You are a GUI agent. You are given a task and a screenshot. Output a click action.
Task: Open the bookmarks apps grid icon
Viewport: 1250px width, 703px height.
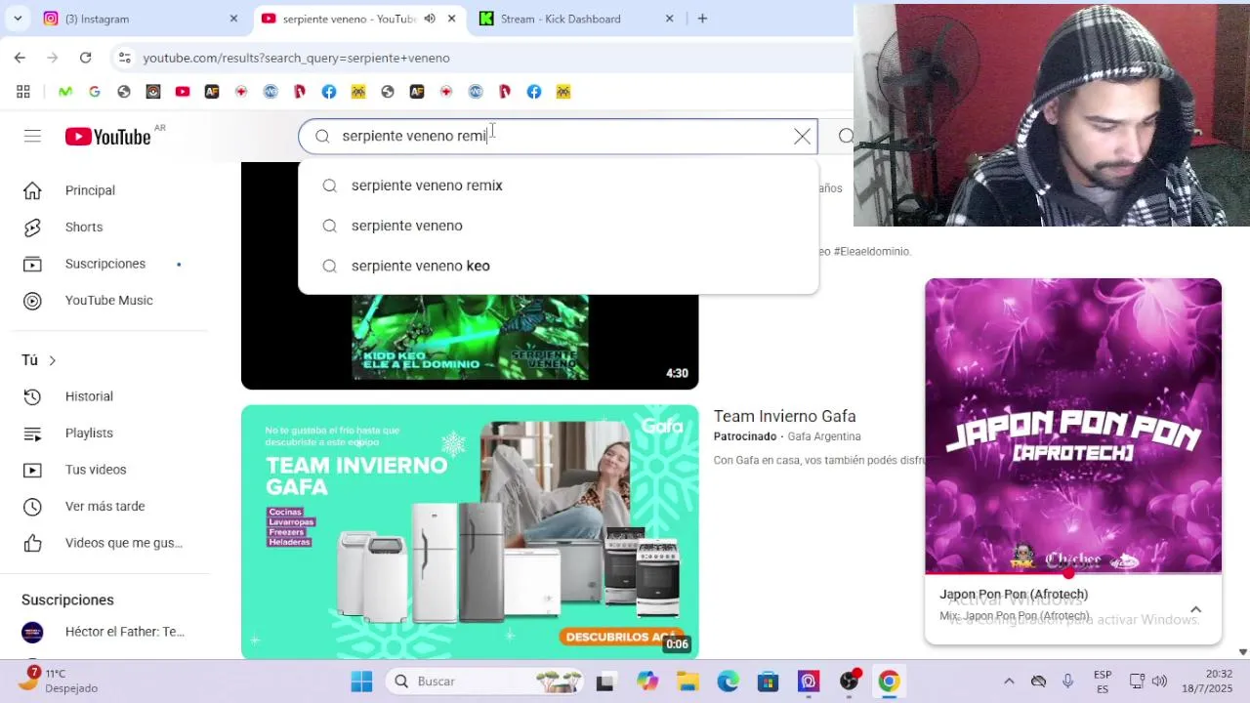click(23, 92)
